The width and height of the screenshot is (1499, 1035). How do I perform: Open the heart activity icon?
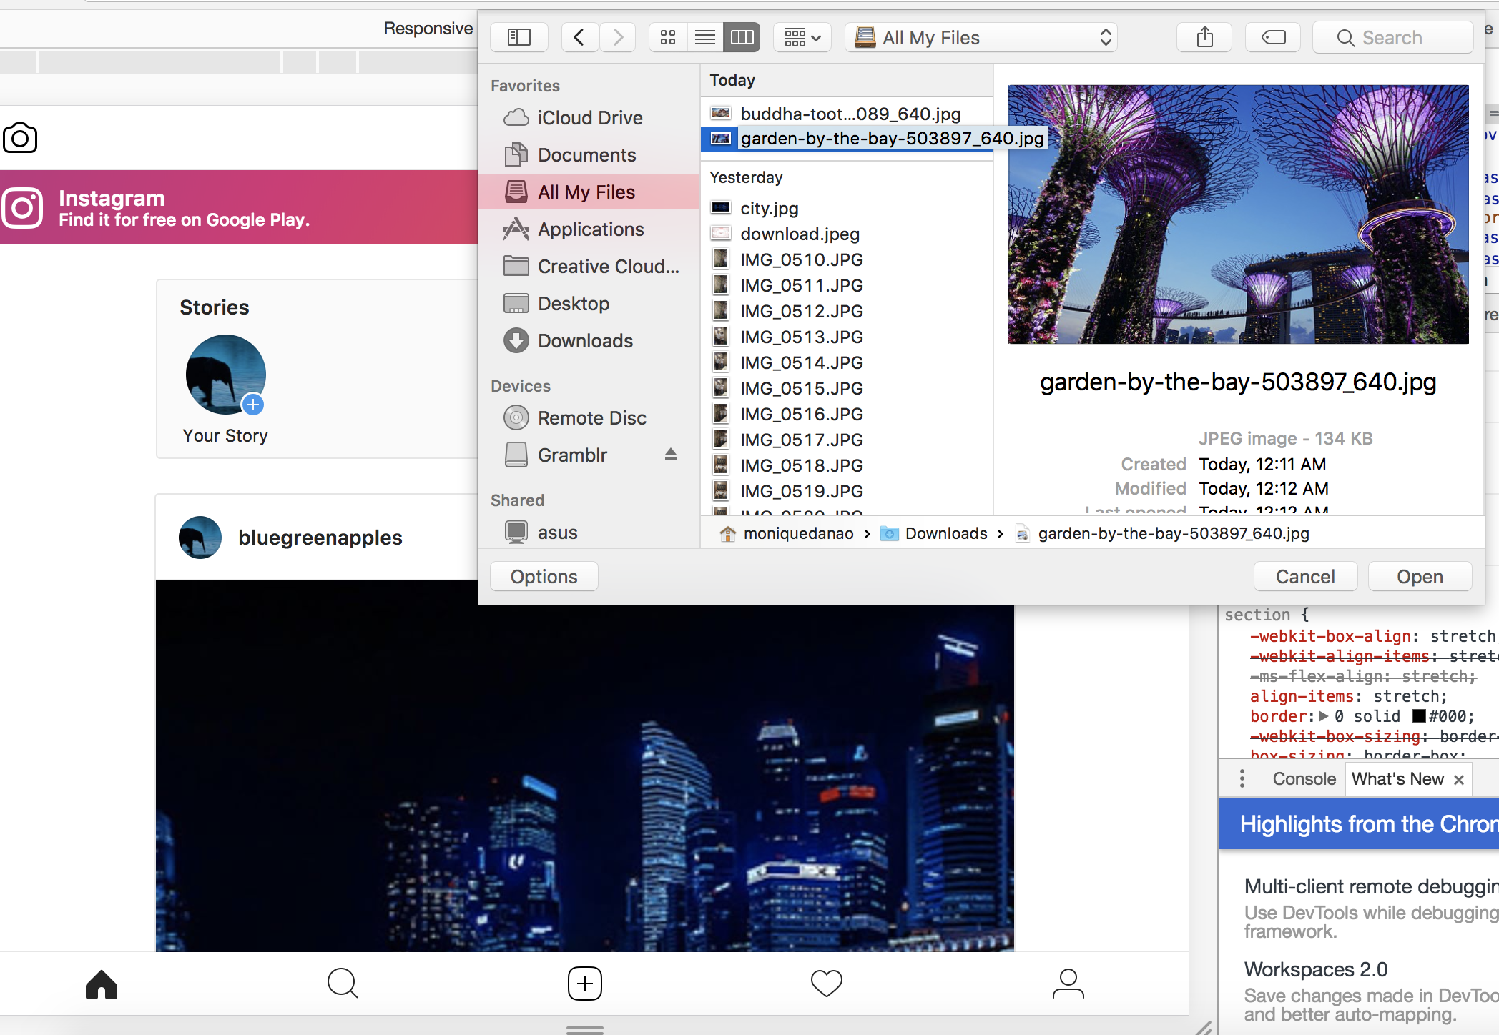point(826,984)
